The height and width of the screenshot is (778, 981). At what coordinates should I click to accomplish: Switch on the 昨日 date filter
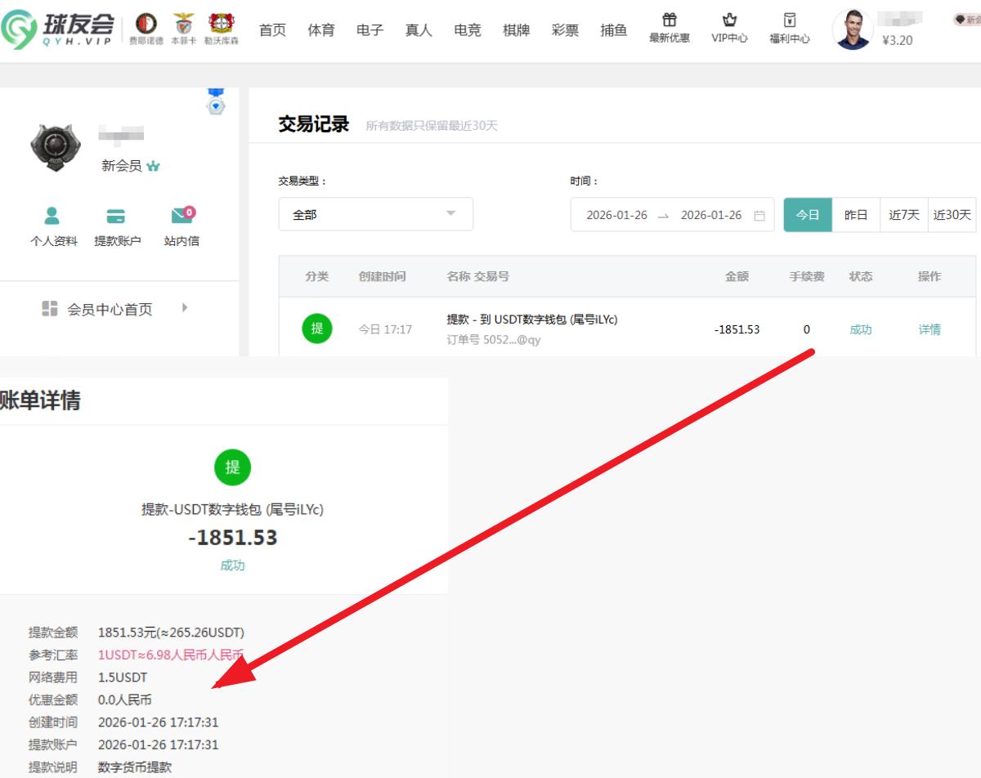click(x=855, y=215)
